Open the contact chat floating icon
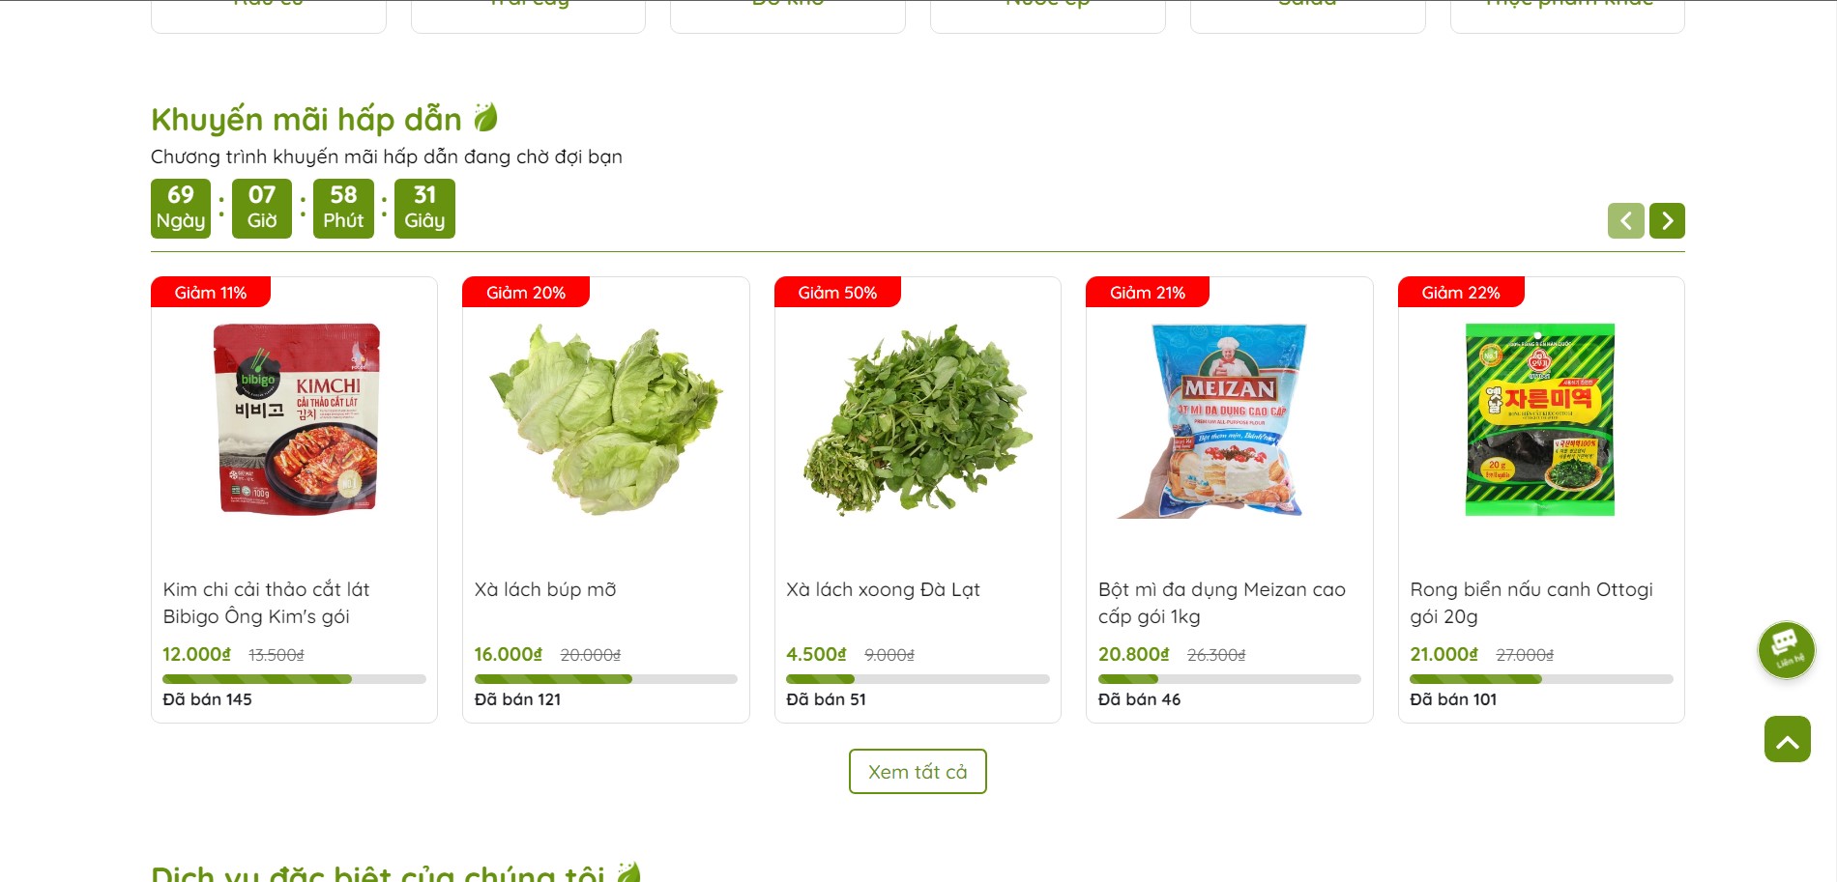The image size is (1837, 882). [x=1786, y=649]
